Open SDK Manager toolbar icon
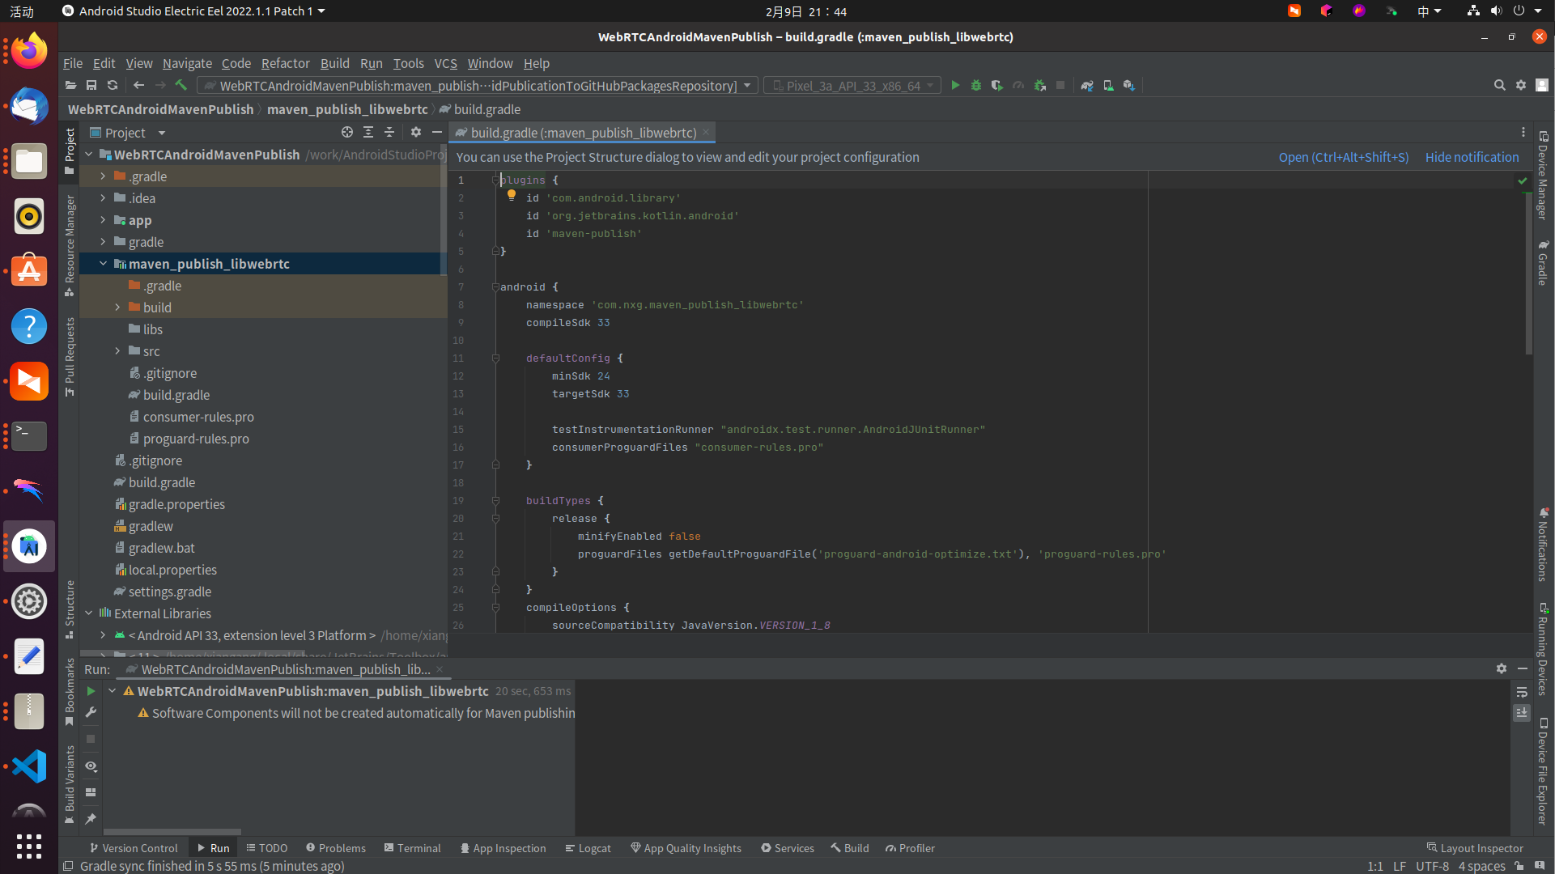Screen dimensions: 1555x874 (1129, 85)
